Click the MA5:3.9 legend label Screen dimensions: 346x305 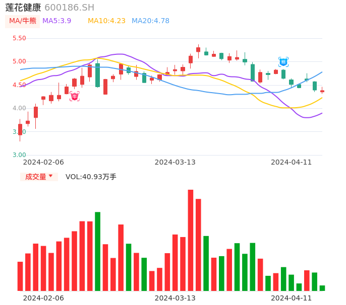tap(56, 21)
